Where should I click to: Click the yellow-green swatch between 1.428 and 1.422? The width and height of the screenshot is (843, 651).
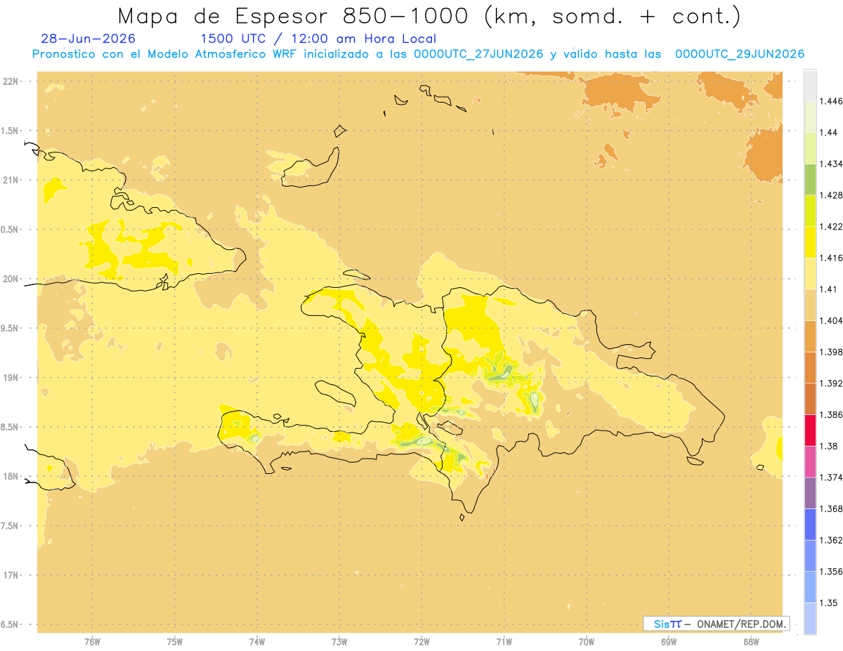click(810, 211)
